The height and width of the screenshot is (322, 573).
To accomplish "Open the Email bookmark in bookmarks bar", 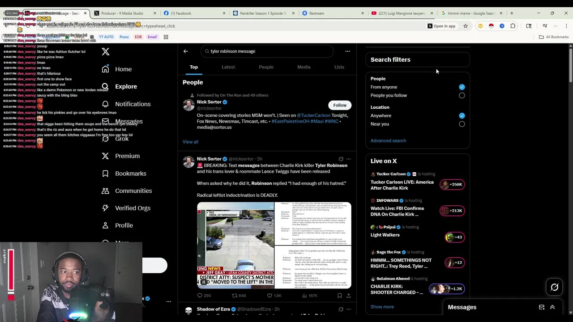I will pyautogui.click(x=152, y=37).
